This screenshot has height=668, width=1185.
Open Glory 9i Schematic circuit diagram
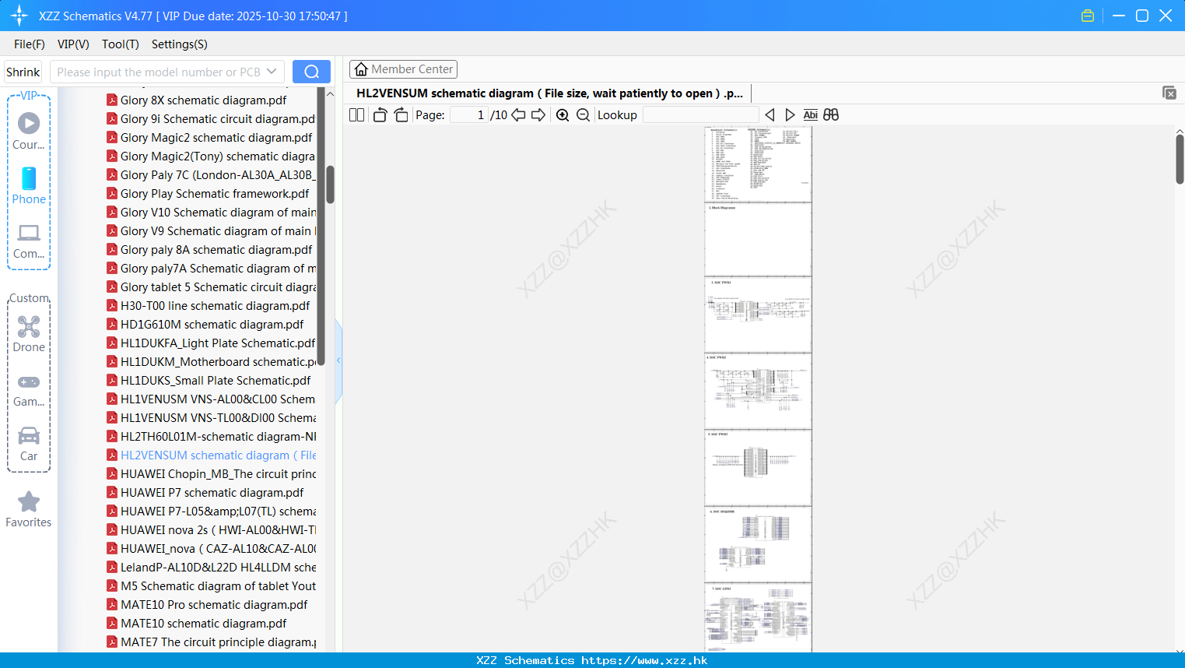click(x=211, y=118)
